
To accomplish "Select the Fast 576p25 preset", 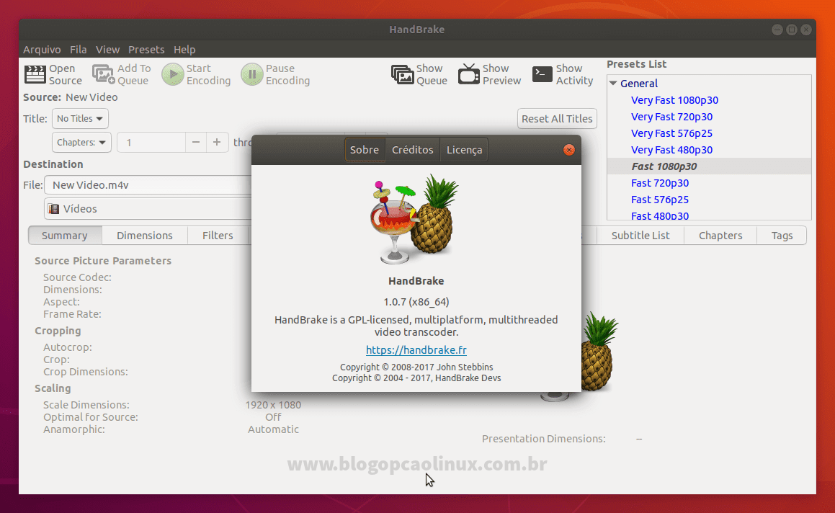I will pos(660,200).
